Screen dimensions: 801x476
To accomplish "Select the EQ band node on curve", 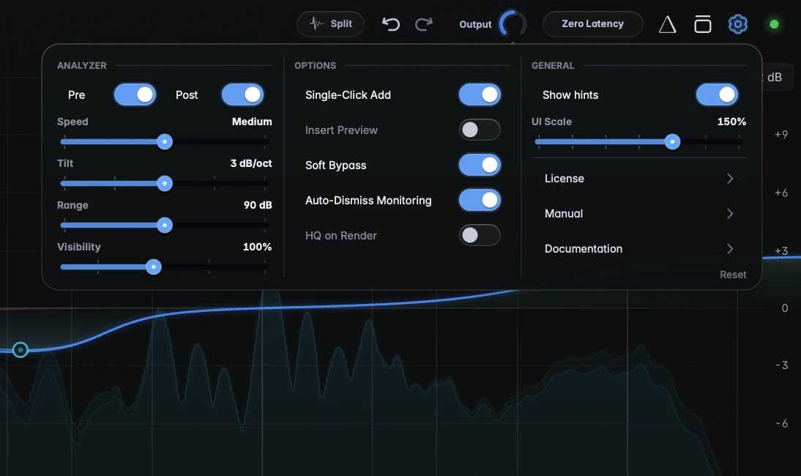I will pyautogui.click(x=21, y=350).
